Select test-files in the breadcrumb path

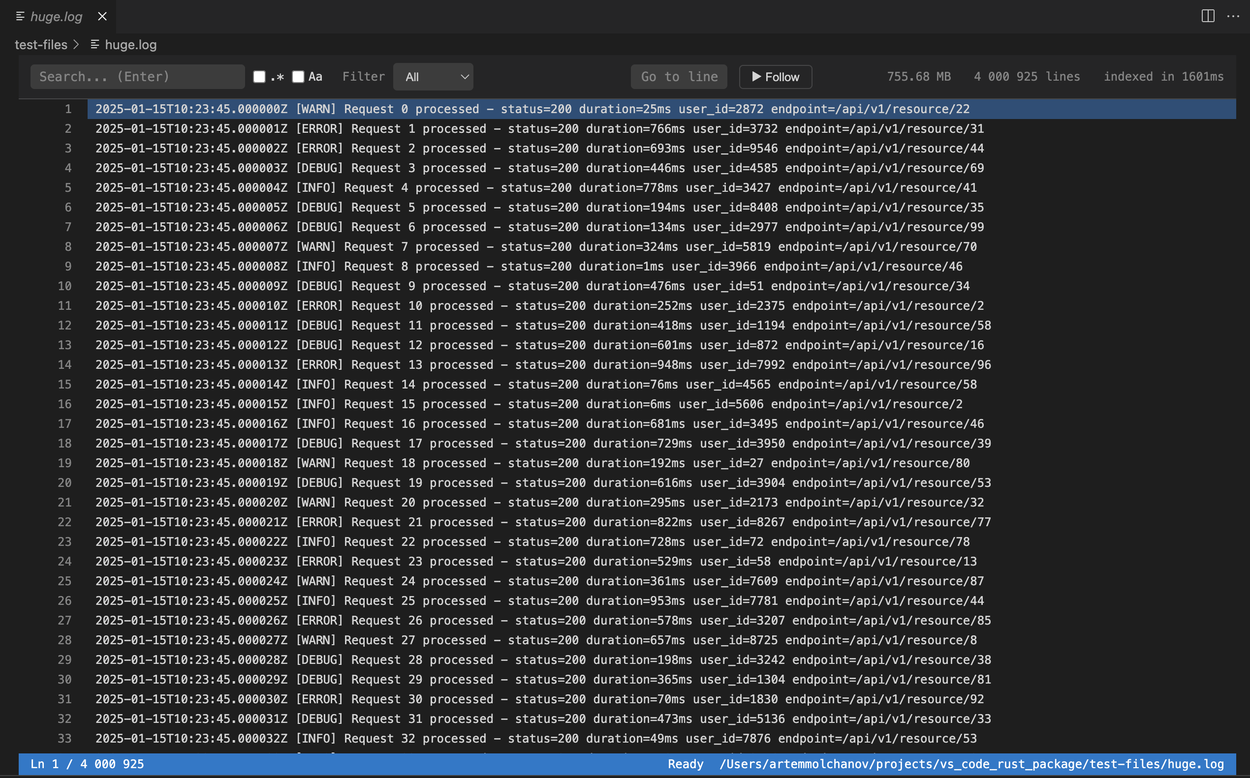pos(41,45)
